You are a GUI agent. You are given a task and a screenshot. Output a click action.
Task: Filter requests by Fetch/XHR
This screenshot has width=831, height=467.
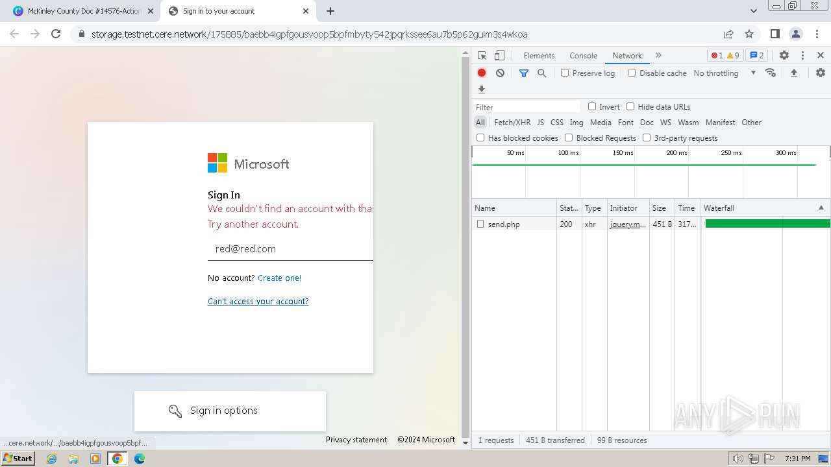click(512, 123)
